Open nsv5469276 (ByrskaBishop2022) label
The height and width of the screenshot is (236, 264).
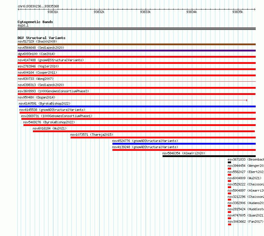click(x=49, y=122)
